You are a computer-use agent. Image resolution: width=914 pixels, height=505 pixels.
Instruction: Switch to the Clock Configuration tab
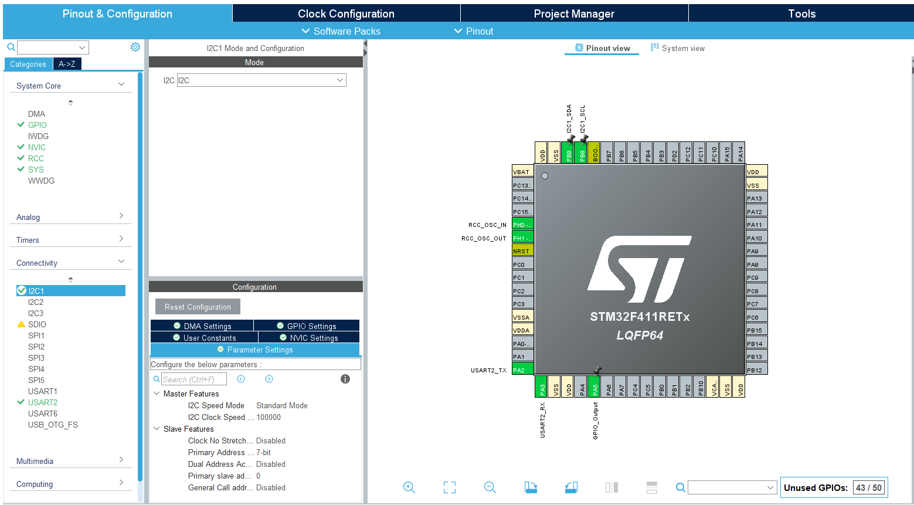point(346,13)
